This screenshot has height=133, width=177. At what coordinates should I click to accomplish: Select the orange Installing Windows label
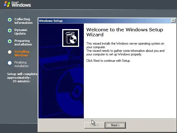click(22, 53)
